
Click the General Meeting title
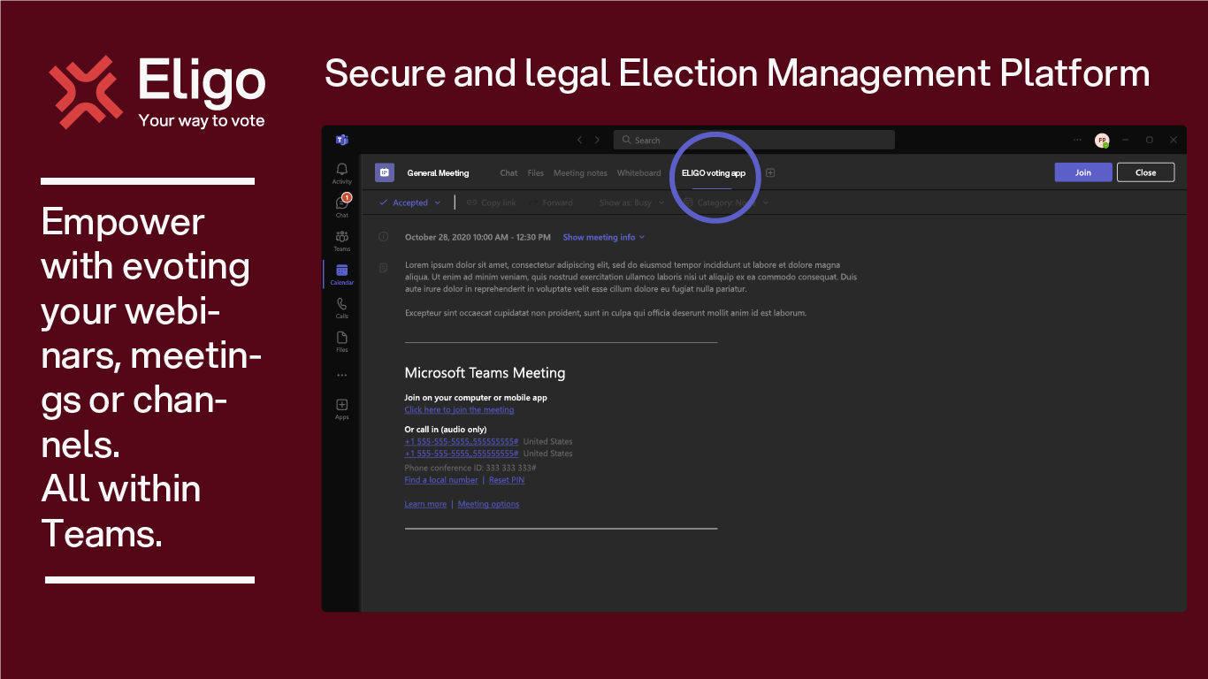coord(438,173)
